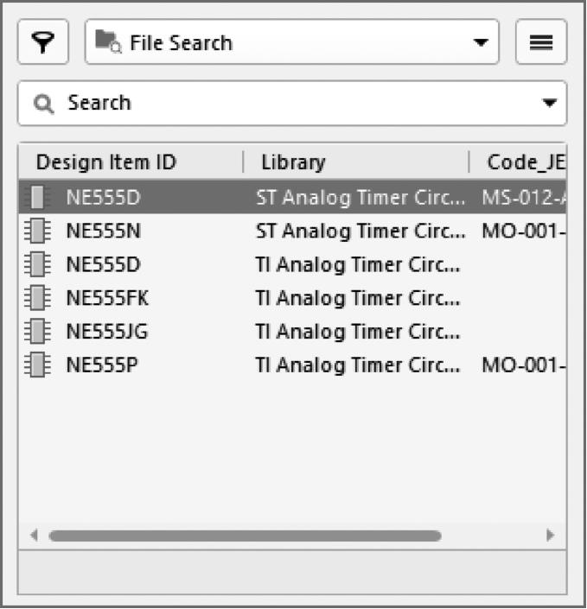Click the scrollbar right arrow
Image resolution: width=587 pixels, height=609 pixels.
[x=550, y=536]
